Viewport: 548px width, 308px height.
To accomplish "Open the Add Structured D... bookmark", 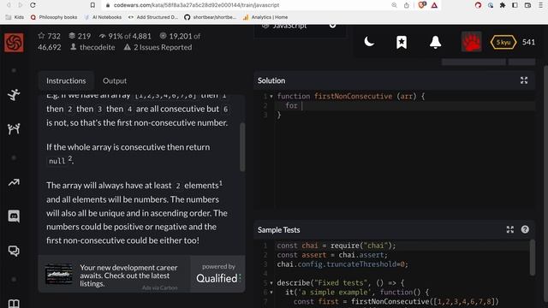I will (153, 17).
